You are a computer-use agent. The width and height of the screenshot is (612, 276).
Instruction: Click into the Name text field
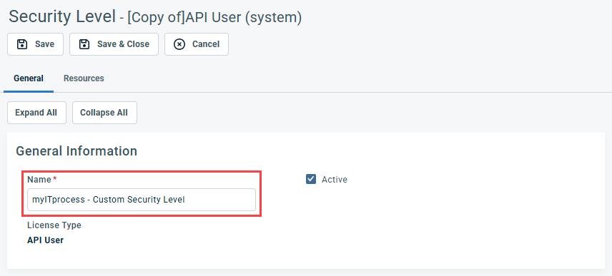click(142, 200)
